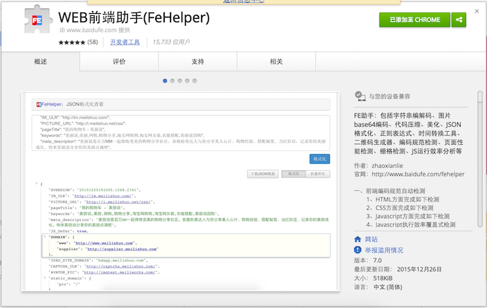Click the 语言: 中文 (简体) line
The height and width of the screenshot is (308, 487).
click(378, 287)
